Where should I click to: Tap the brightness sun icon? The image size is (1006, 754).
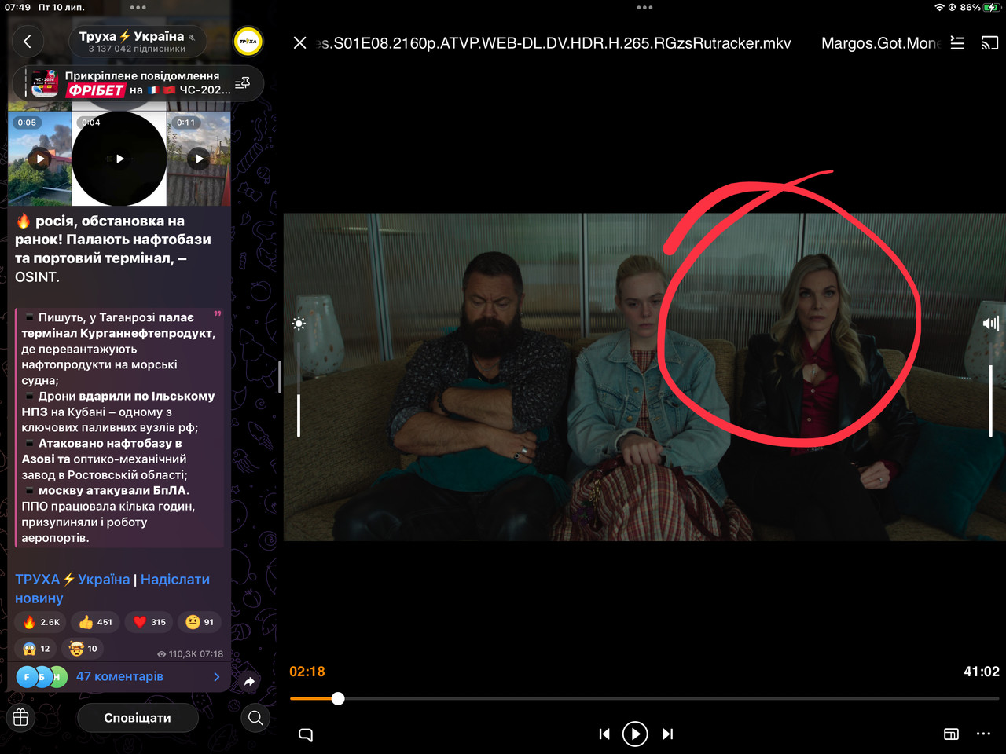coord(299,324)
